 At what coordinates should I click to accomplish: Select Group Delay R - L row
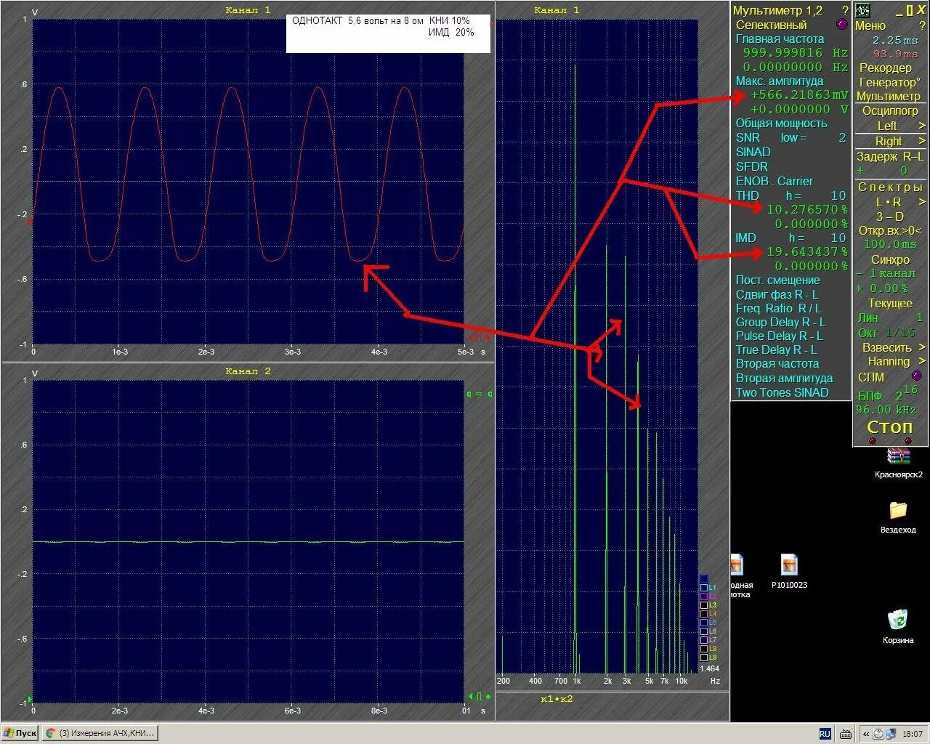[780, 322]
